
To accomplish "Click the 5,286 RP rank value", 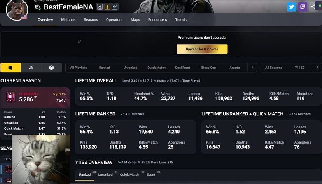I will (26, 100).
